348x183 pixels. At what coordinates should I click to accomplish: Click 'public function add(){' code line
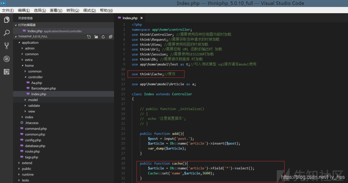(162, 134)
